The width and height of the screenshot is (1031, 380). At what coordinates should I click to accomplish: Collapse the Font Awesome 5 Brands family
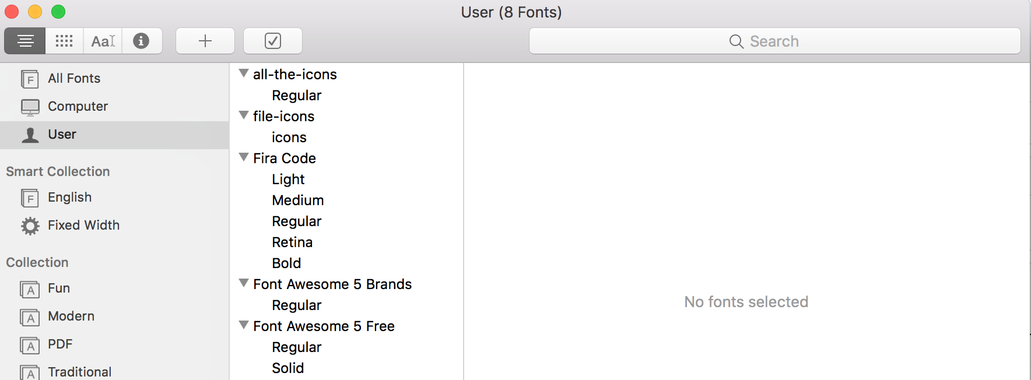pos(243,283)
